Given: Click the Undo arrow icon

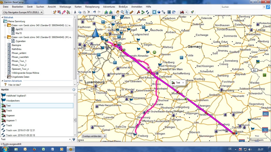Looking at the screenshot, I should tap(94, 12).
